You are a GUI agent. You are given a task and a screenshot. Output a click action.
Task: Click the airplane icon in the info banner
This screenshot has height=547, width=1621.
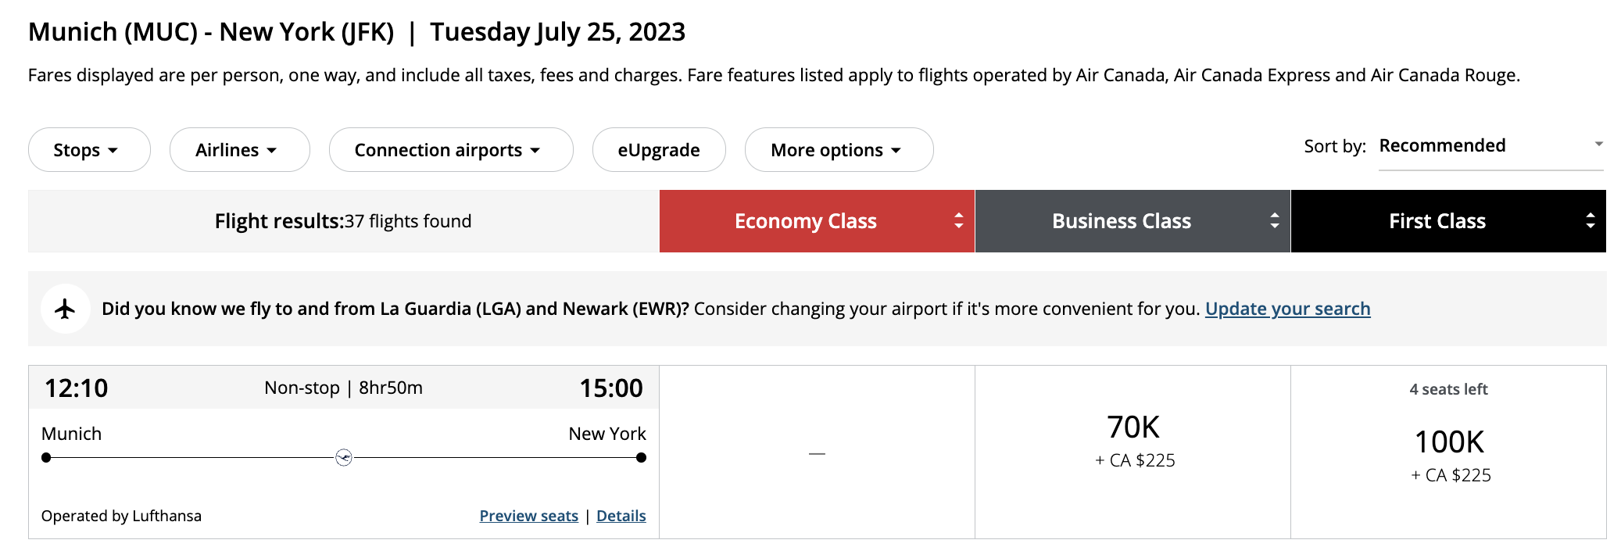66,309
